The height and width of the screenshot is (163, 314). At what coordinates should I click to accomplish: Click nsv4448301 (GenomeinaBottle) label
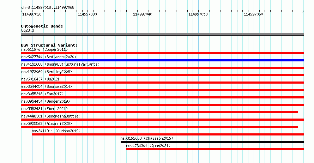[x=51, y=116]
